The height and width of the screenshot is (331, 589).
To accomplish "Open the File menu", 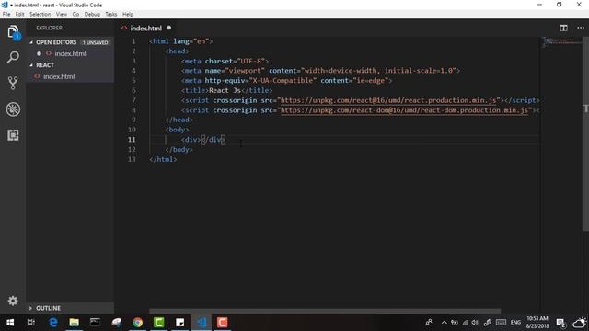I will 6,15.
